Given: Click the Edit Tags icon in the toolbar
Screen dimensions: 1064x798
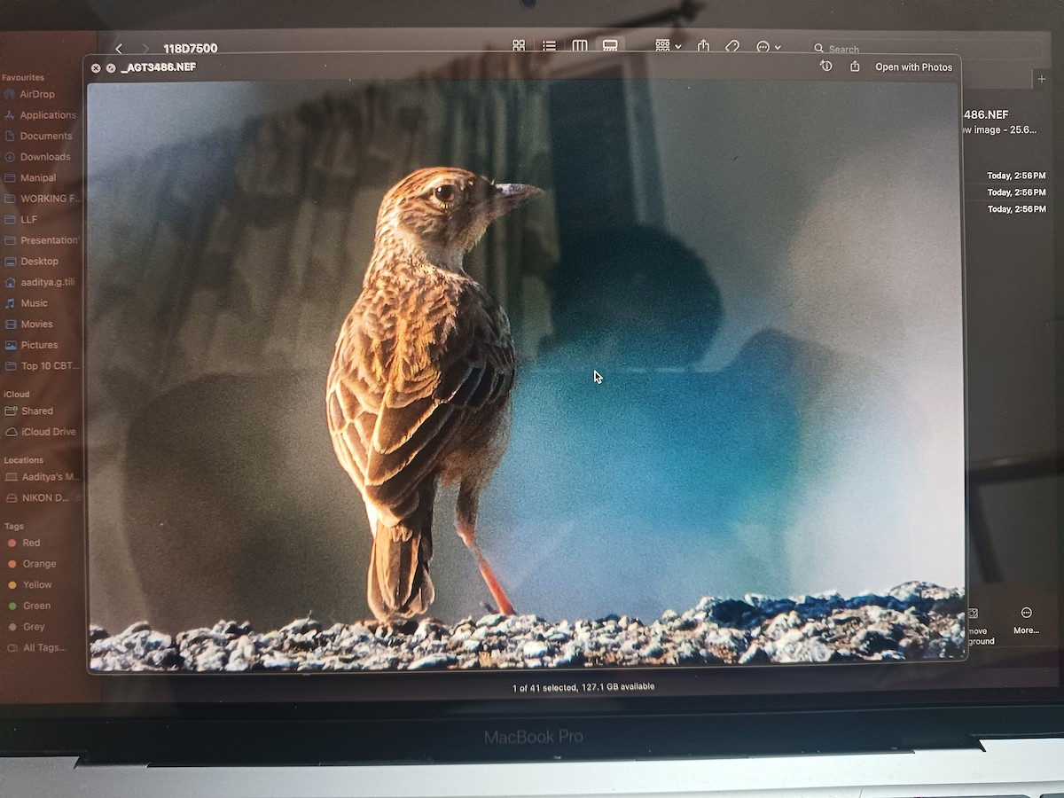Looking at the screenshot, I should [731, 45].
